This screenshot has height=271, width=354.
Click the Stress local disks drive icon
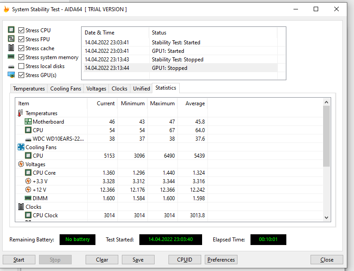tap(11, 67)
